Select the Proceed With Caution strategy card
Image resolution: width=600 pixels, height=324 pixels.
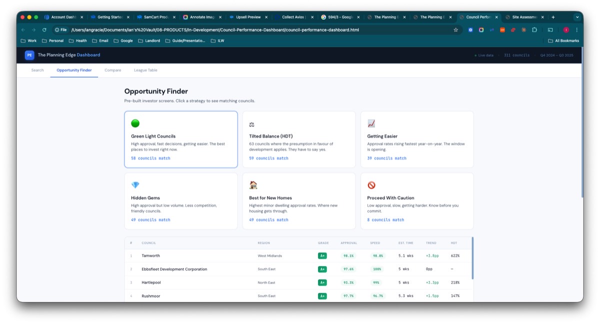pyautogui.click(x=416, y=201)
